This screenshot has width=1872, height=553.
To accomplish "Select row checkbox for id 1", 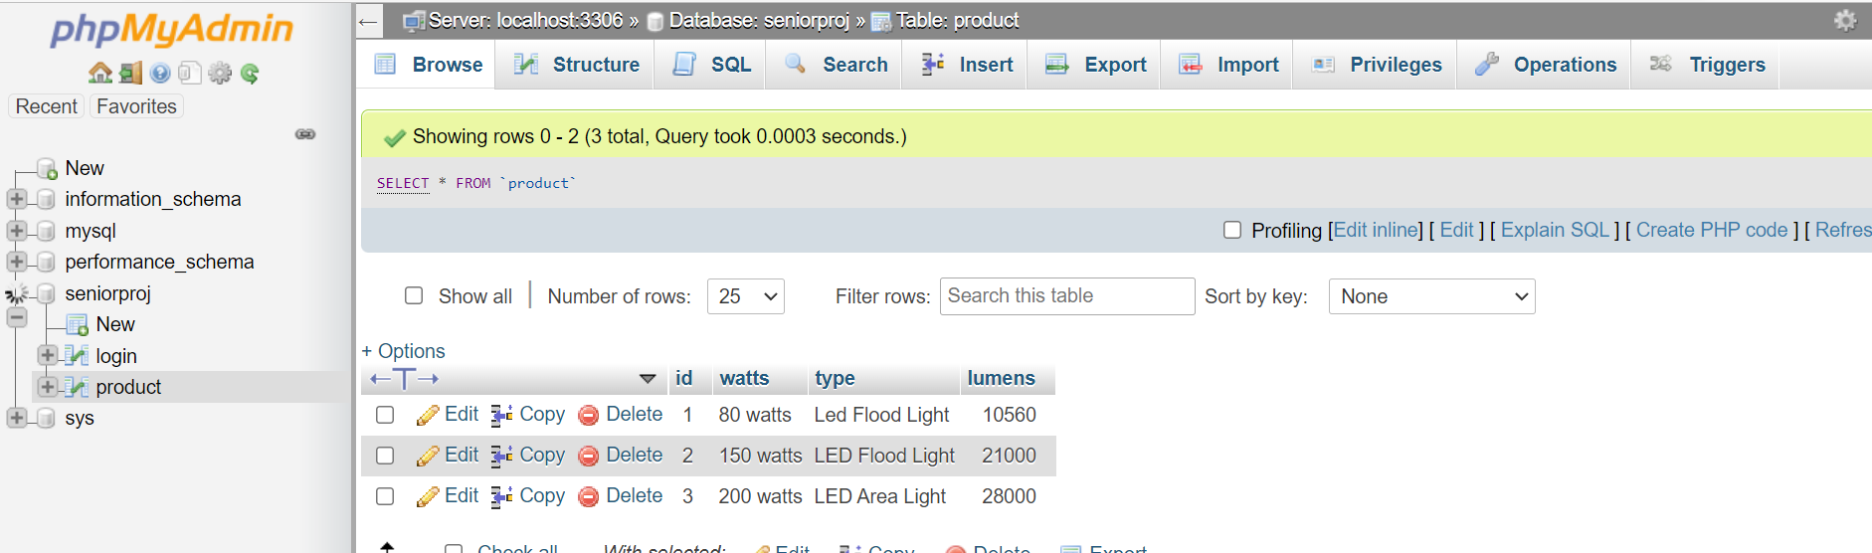I will tap(385, 415).
